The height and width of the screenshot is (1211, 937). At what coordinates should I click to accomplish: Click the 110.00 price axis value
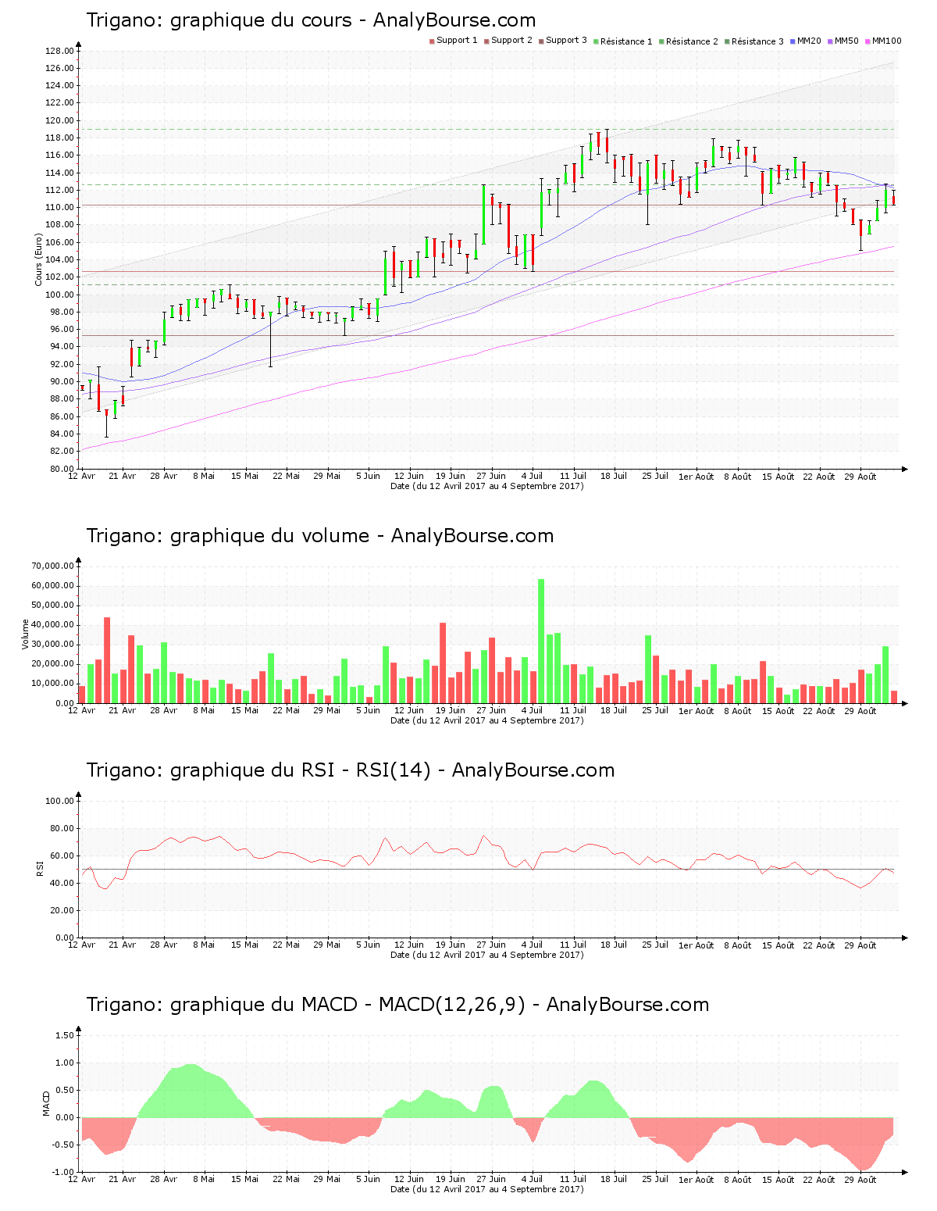(59, 208)
